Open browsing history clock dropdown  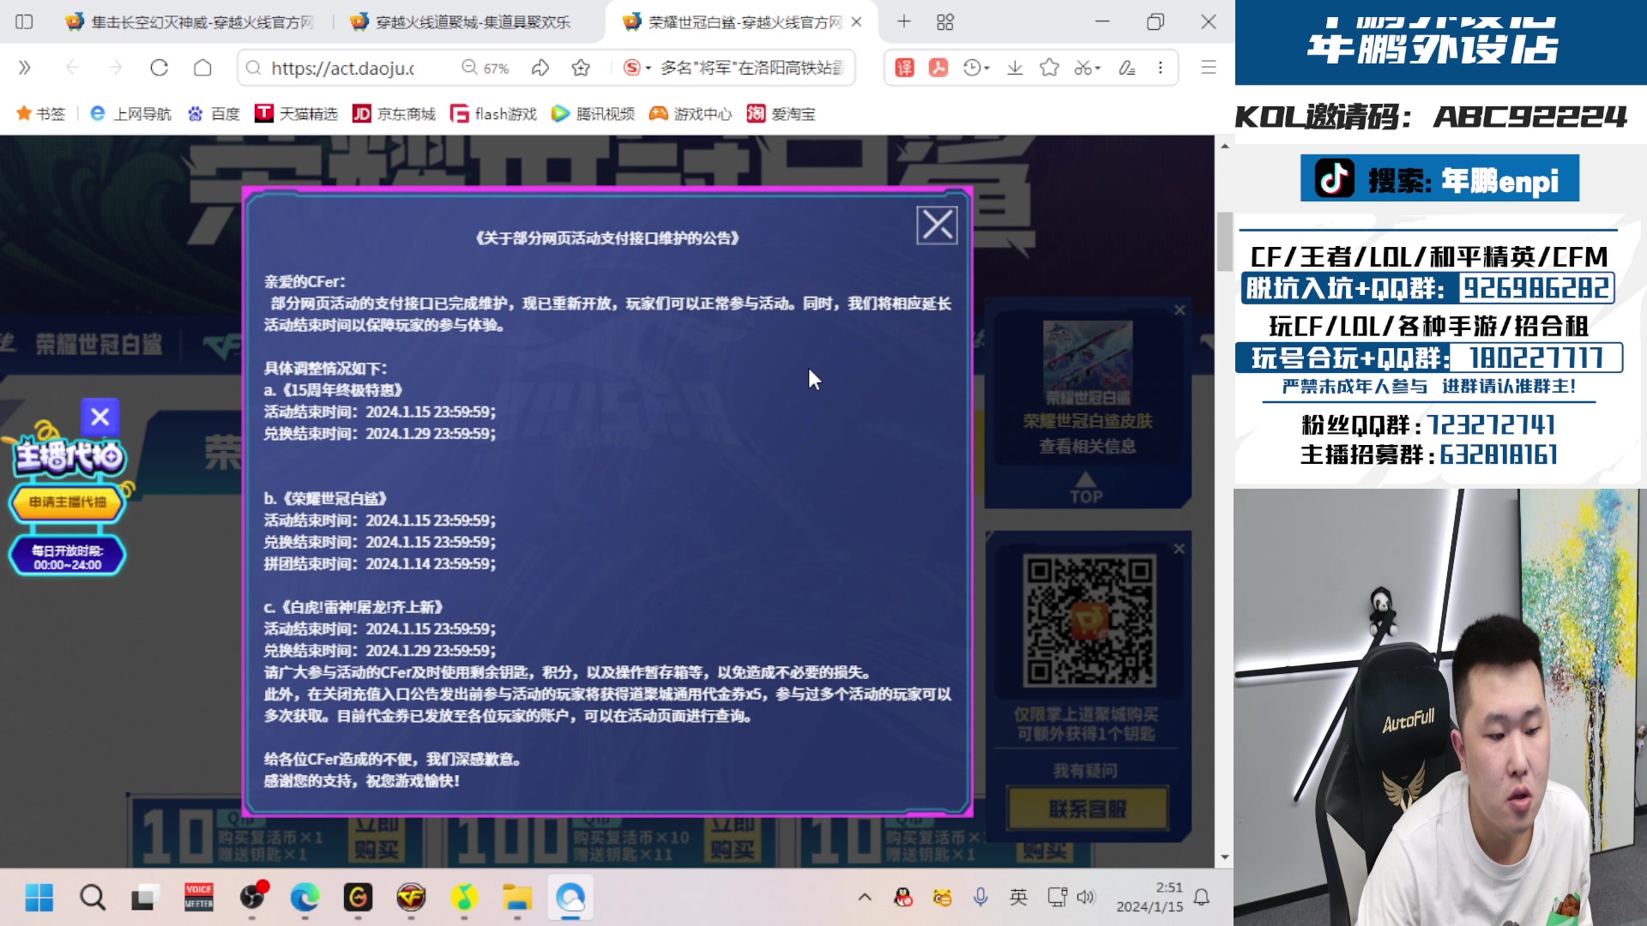pos(976,68)
